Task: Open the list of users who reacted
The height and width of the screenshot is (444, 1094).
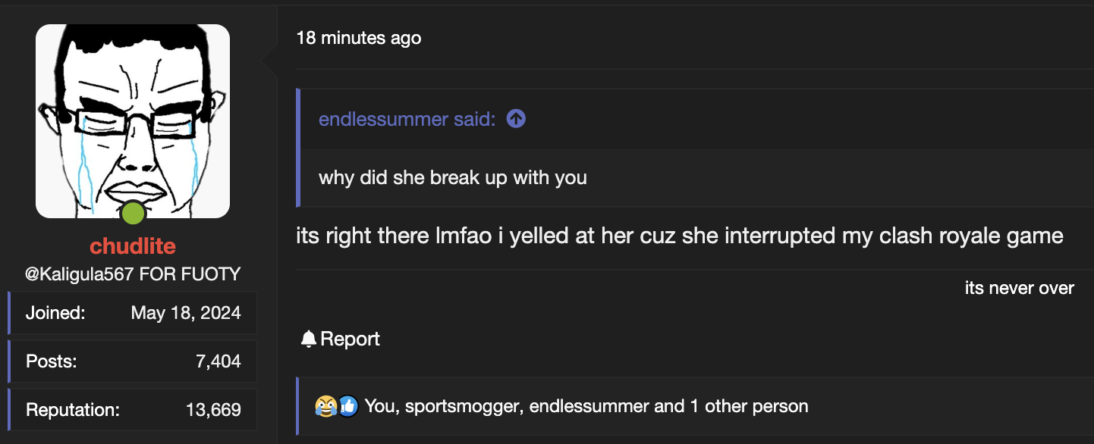Action: click(586, 406)
